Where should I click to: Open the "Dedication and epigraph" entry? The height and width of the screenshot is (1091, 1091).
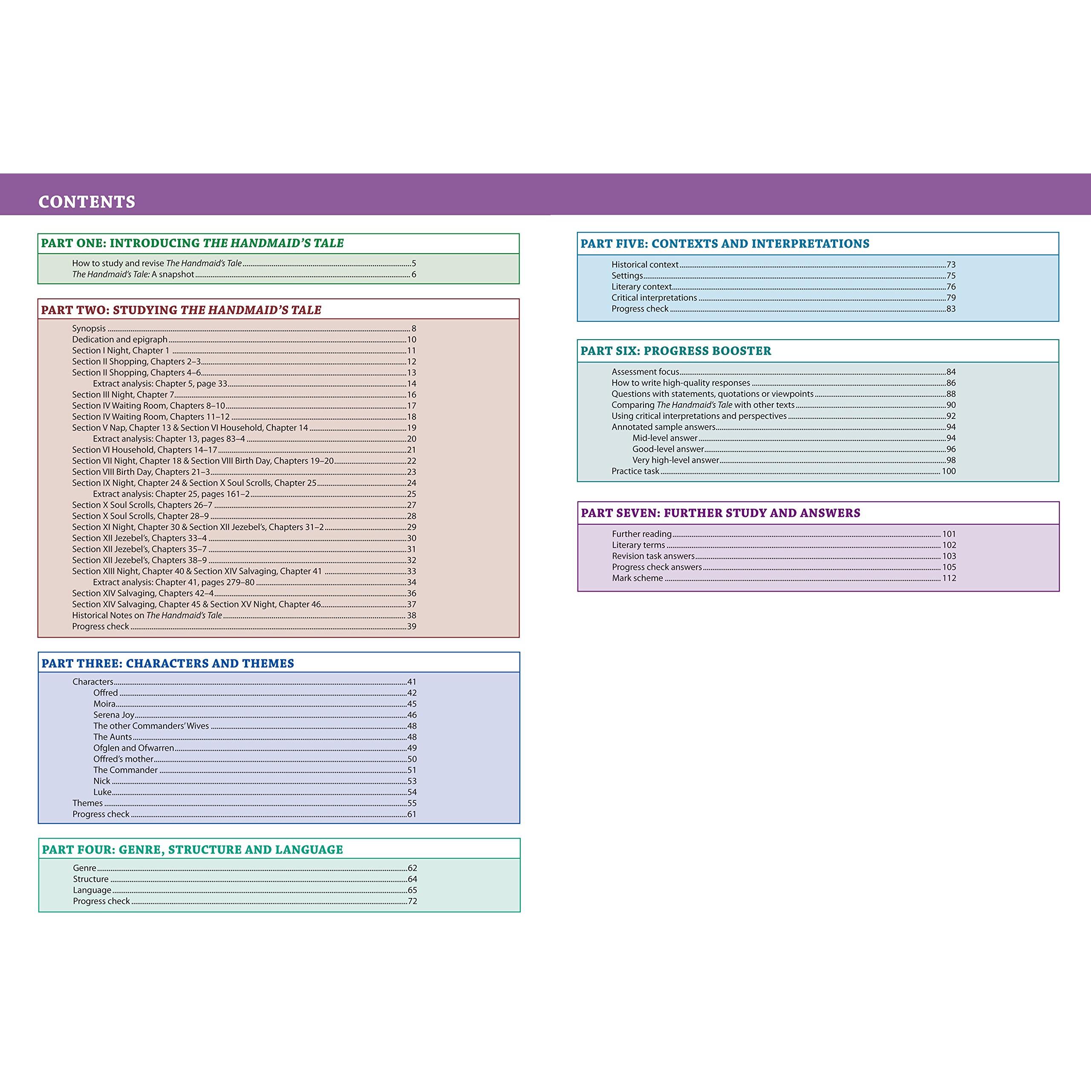244,339
